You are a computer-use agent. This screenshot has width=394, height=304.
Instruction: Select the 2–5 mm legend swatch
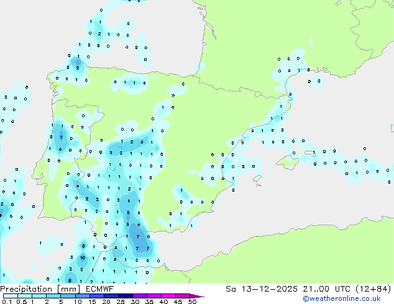point(53,296)
